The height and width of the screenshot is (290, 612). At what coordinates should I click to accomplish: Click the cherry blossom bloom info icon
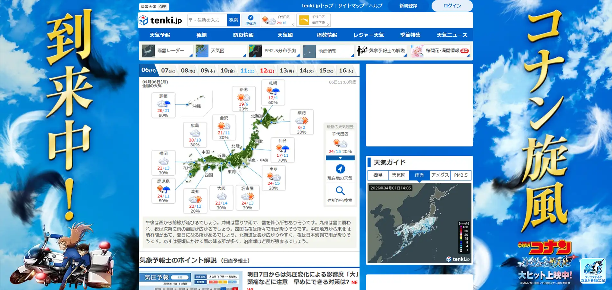click(417, 51)
